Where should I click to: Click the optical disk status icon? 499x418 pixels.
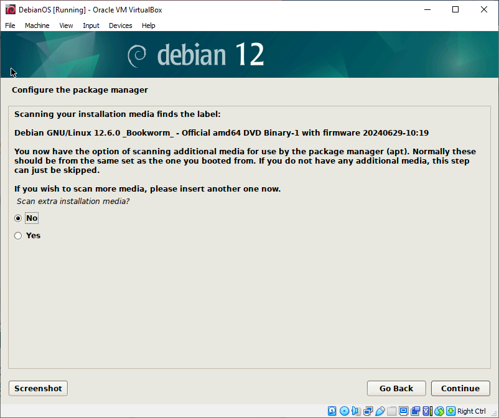click(344, 411)
